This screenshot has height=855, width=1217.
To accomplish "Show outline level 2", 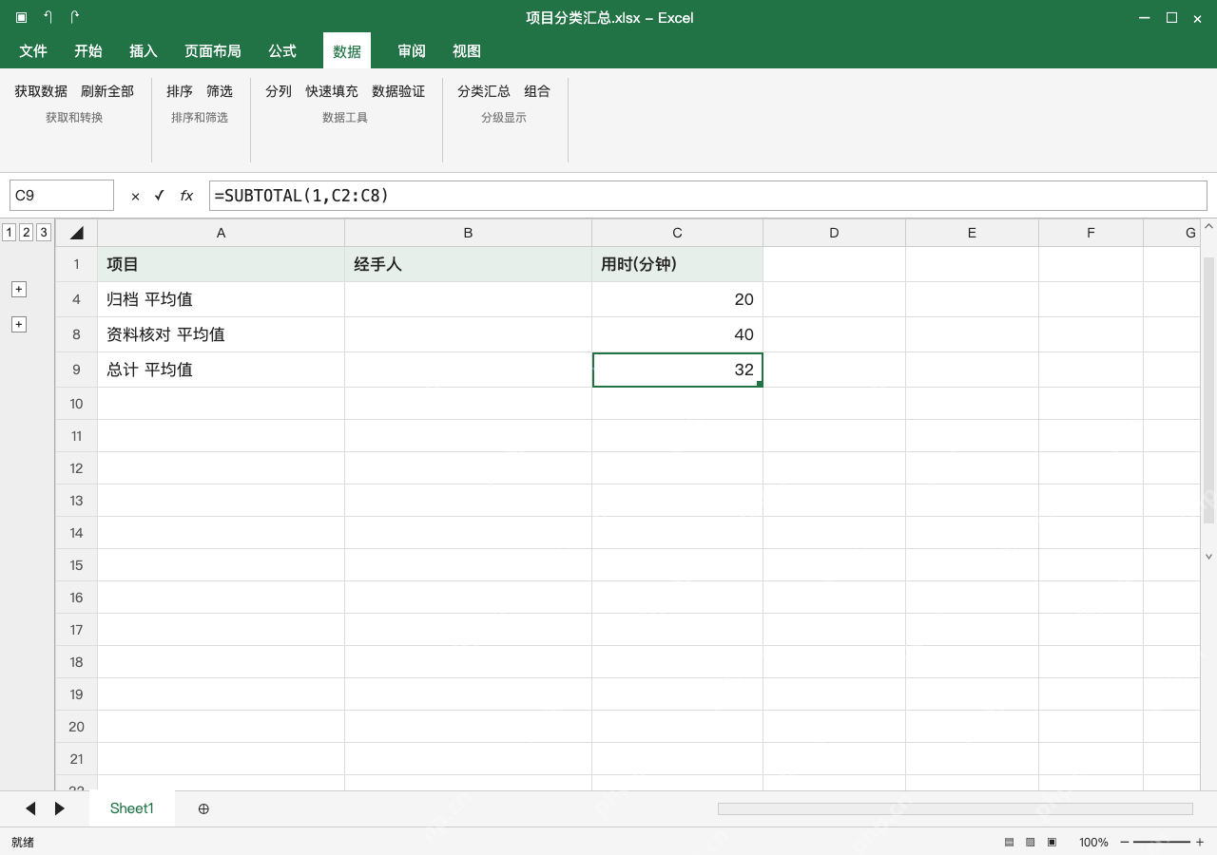I will [26, 232].
